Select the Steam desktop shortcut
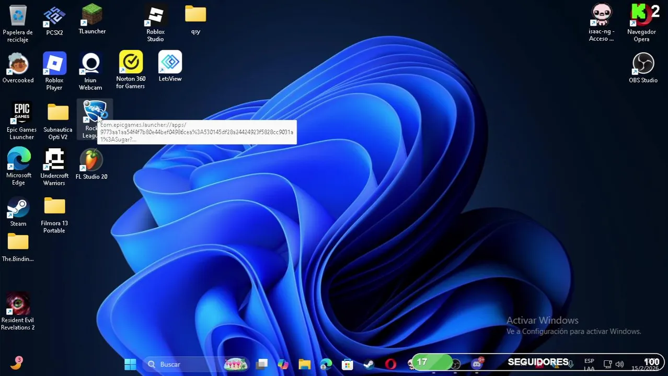Viewport: 668px width, 376px height. point(18,212)
